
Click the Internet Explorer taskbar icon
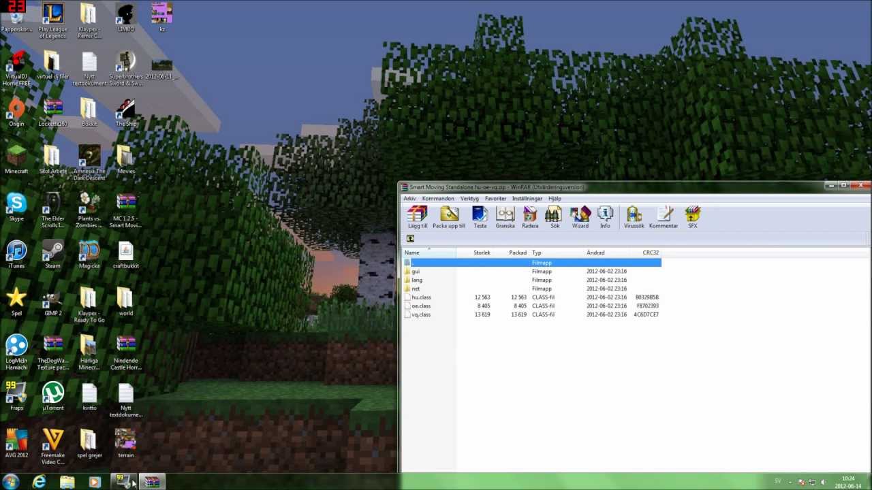pos(40,481)
